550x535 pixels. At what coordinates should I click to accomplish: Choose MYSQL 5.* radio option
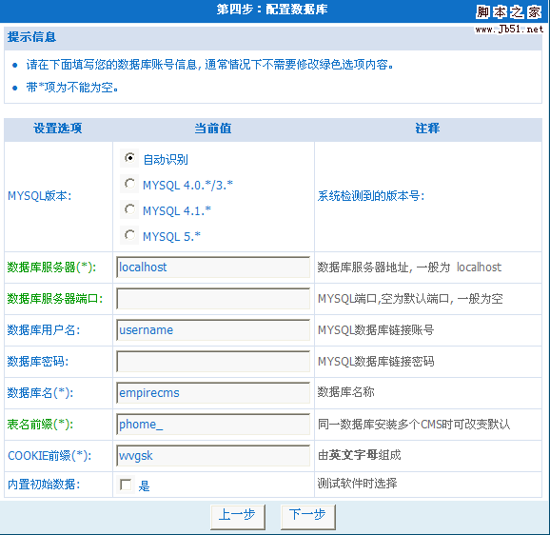(x=129, y=235)
